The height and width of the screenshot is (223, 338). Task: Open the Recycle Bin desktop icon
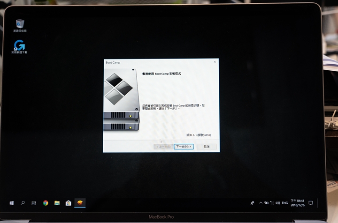[20, 25]
